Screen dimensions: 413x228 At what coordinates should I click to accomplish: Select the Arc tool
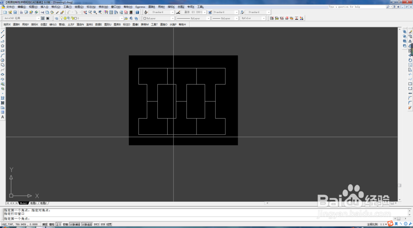pos(2,55)
